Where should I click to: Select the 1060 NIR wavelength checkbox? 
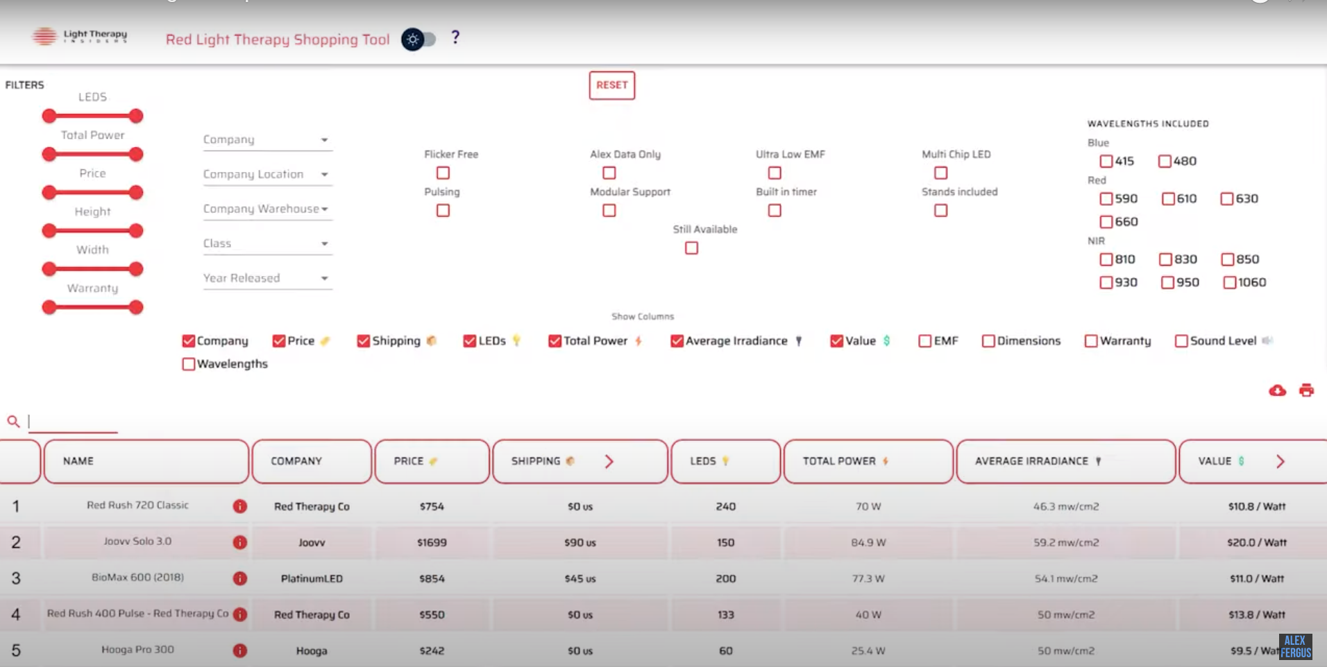pos(1229,283)
